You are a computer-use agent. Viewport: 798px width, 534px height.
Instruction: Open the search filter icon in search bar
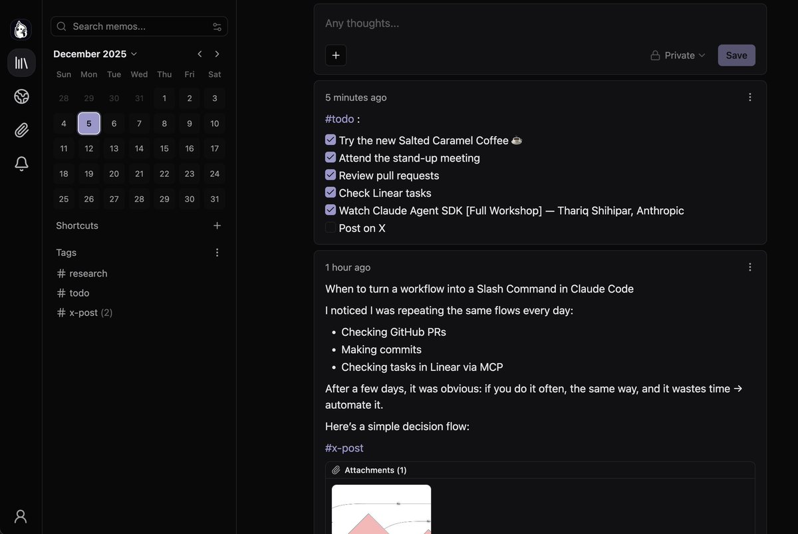(217, 26)
